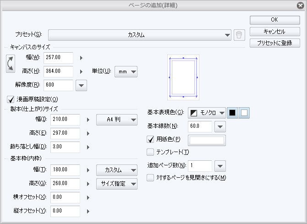Viewport: 307px width, 224px height.
Task: Show slider arrow for canvas 幅(W)
Action: tap(81, 58)
